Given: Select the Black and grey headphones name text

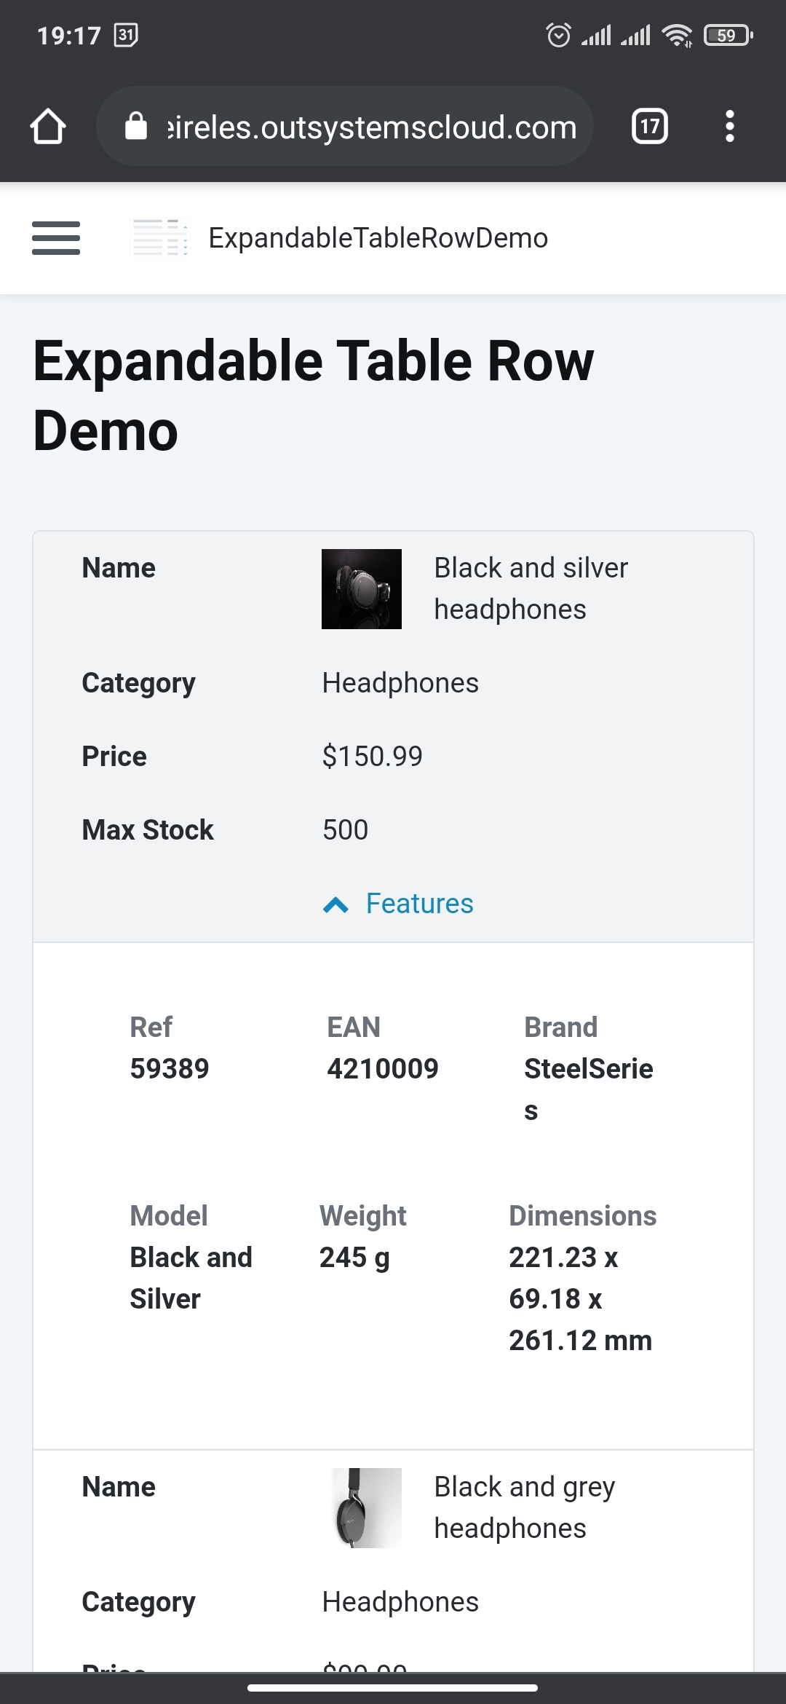Looking at the screenshot, I should [524, 1507].
